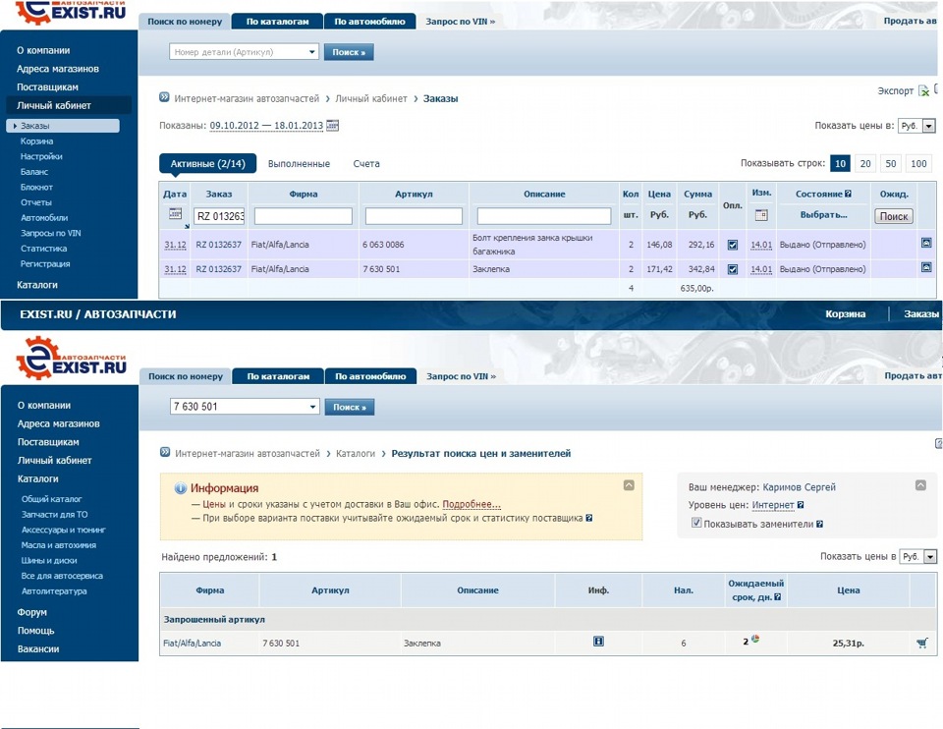Click 14.01 change date in 7 630 501 order row
The image size is (943, 729).
761,269
